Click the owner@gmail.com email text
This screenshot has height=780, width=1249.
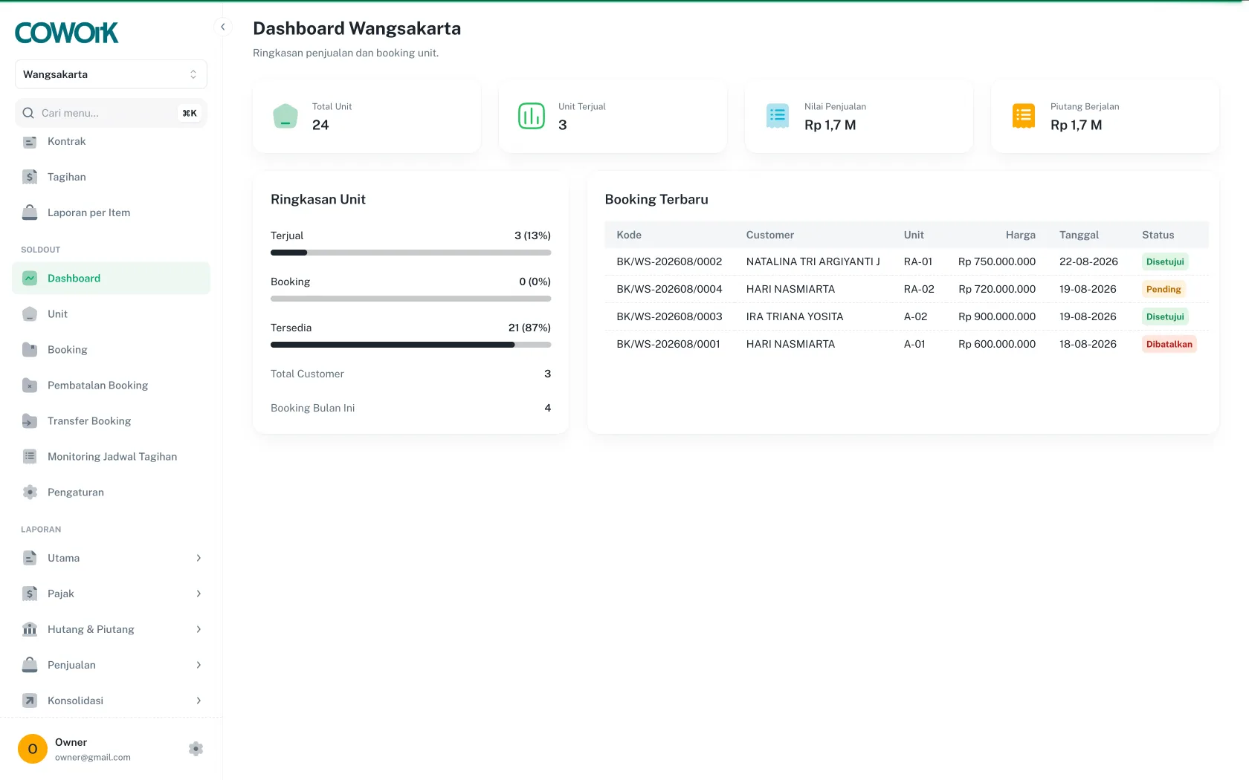[93, 758]
